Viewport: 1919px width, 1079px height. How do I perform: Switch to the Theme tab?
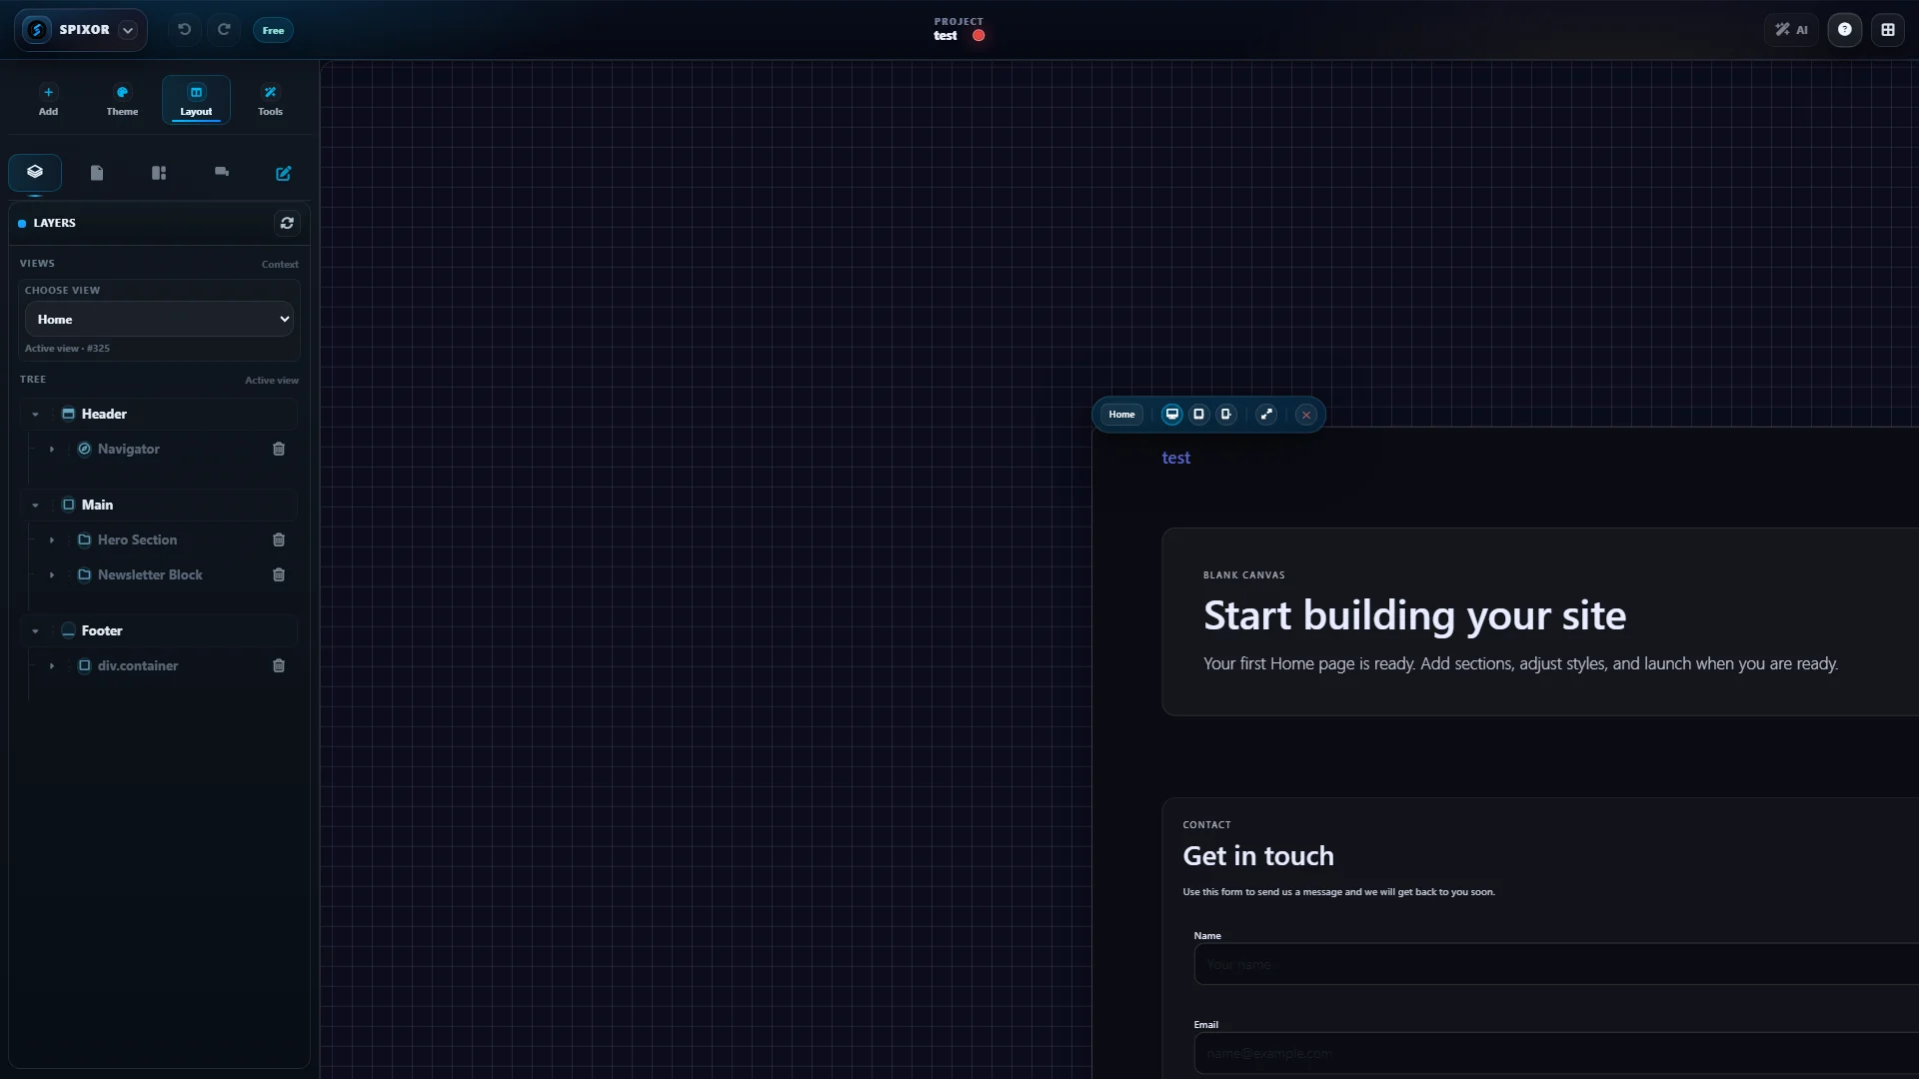click(122, 100)
